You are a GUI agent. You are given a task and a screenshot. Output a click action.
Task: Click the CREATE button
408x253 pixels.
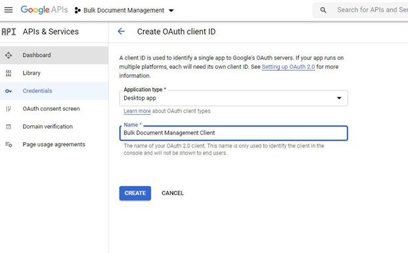[x=135, y=193]
